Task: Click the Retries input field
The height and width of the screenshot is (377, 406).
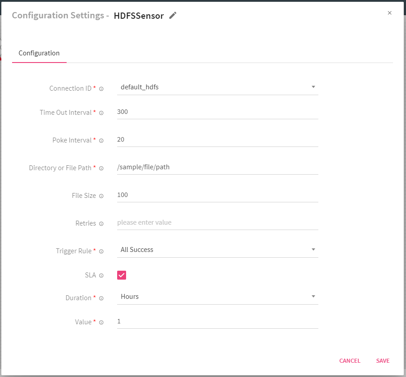Action: [217, 222]
